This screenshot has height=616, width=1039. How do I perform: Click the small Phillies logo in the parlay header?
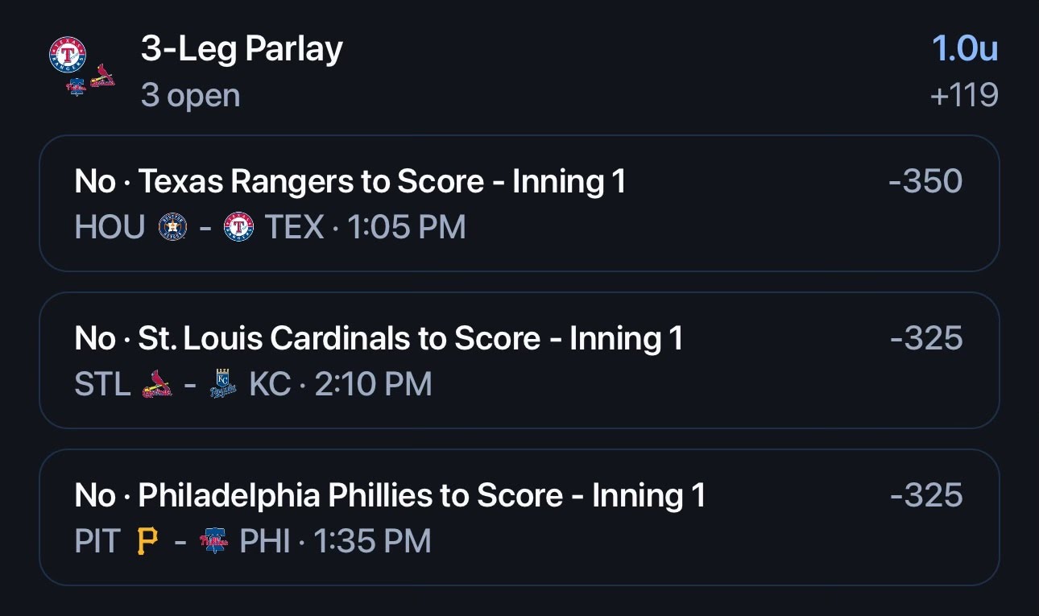click(76, 85)
